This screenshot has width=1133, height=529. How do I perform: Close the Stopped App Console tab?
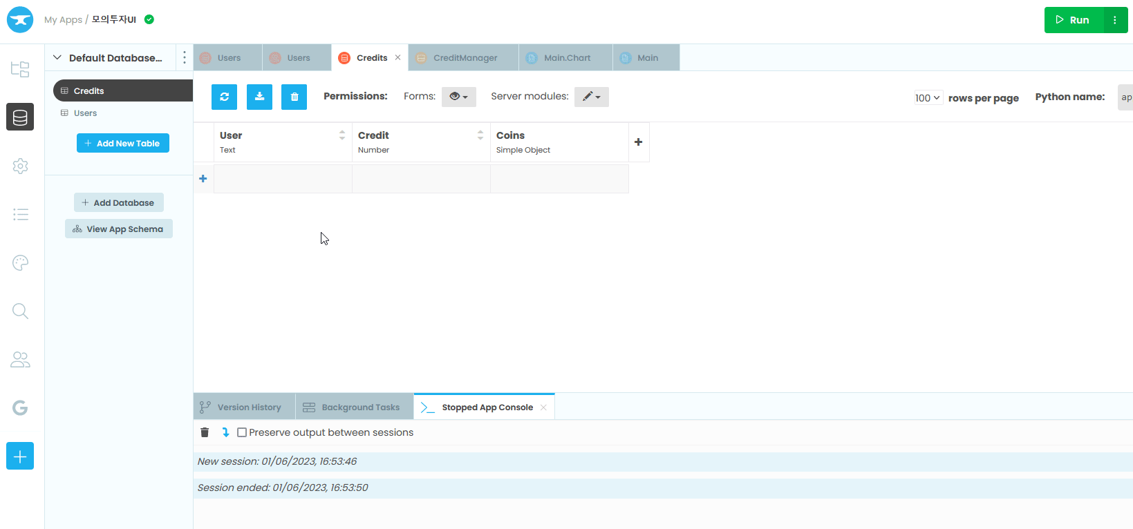[x=544, y=407]
